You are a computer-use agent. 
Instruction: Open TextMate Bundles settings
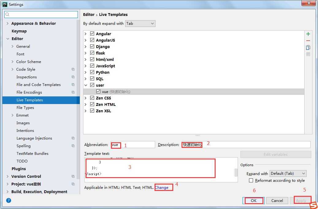coord(33,154)
